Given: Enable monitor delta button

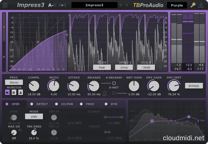Looking at the screenshot, I should coord(20,93).
